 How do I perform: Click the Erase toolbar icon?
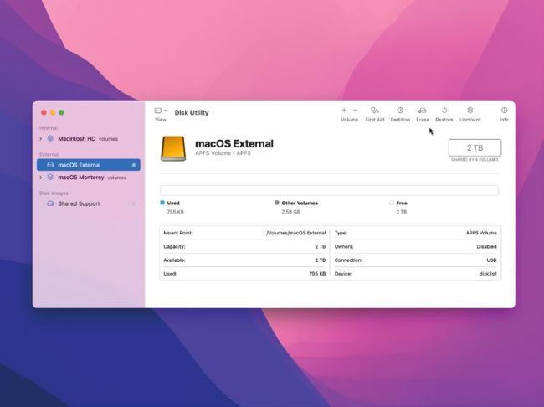coord(423,111)
